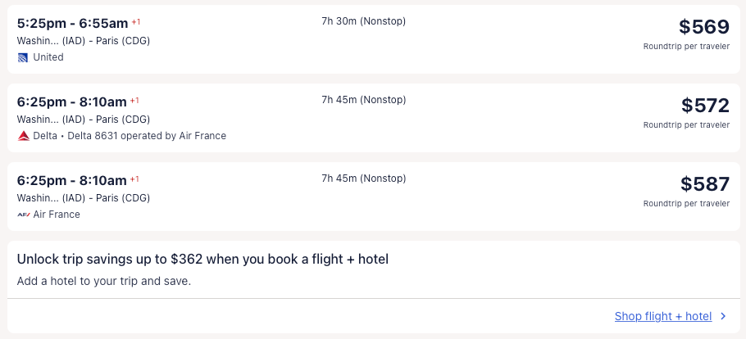Select the 5:25pm - 6:55am flight time
Screen dimensions: 746x339
coord(72,23)
